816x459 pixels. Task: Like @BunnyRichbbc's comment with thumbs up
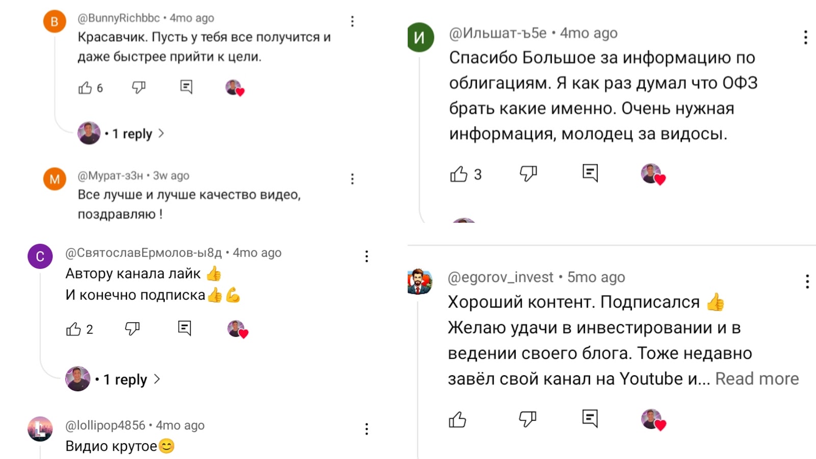[x=85, y=88]
